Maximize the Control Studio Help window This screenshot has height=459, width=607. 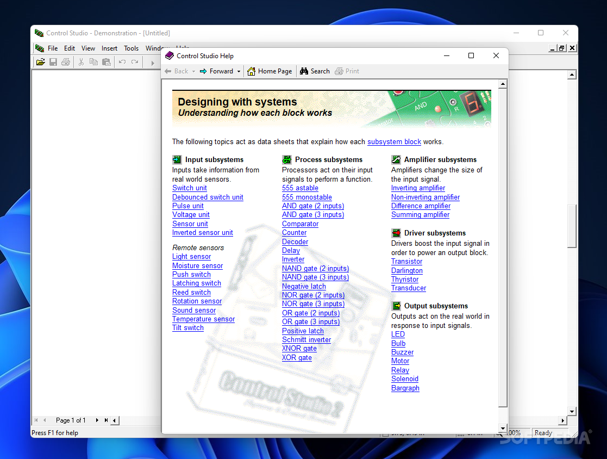pos(471,56)
